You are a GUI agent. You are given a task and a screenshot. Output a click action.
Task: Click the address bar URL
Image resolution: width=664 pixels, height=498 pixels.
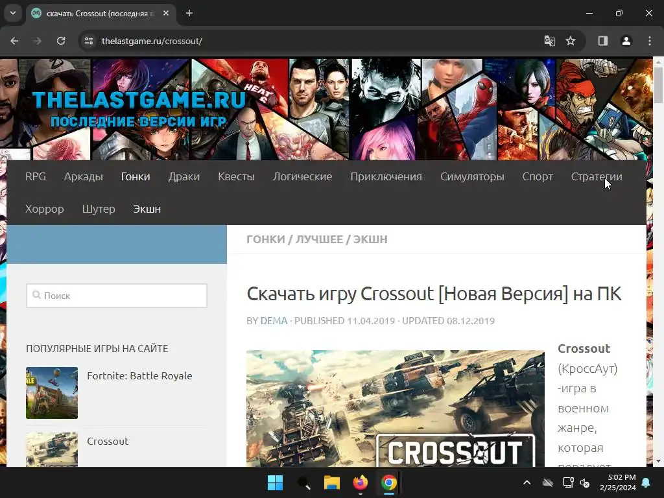(152, 41)
